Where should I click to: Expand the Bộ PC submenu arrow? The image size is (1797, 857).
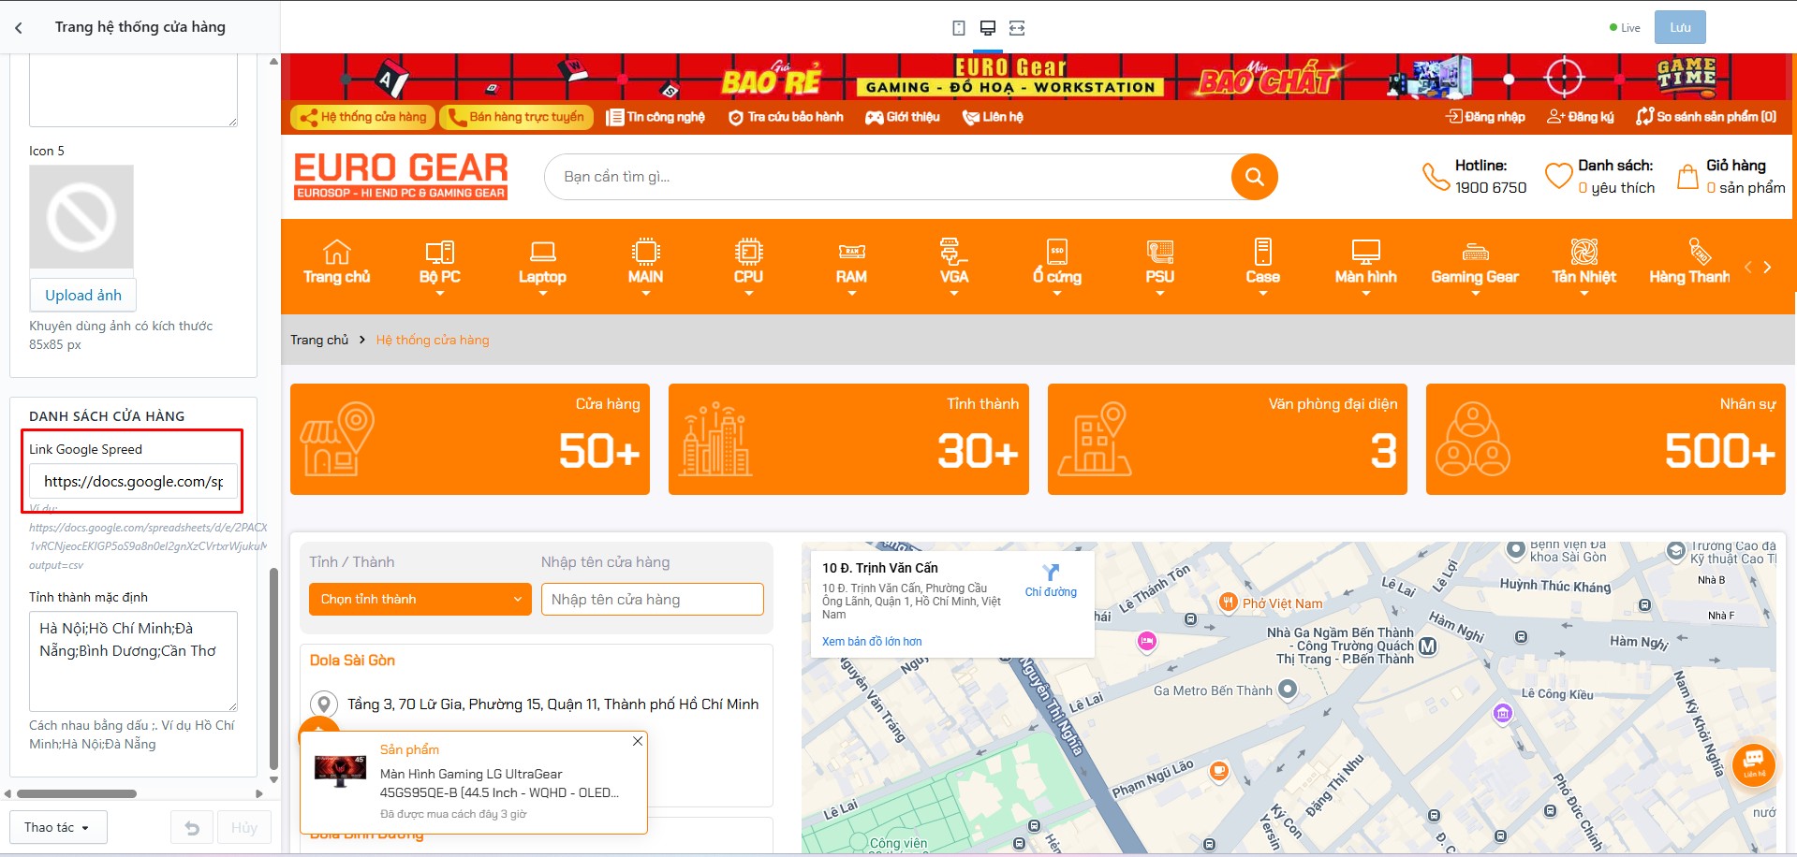coord(440,294)
